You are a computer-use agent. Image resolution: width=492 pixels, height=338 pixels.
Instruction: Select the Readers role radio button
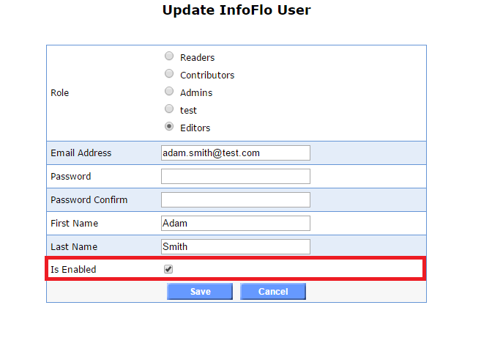click(169, 56)
